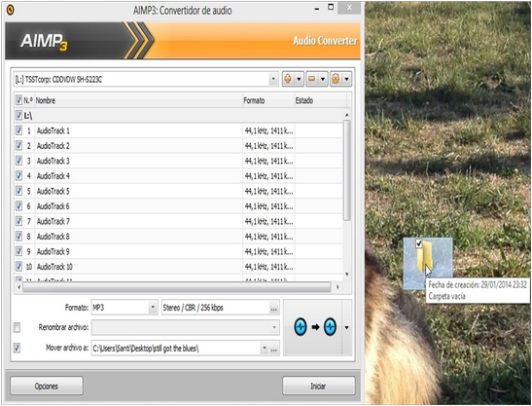
Task: Open format settings ellipsis beside Stereo / CBR
Action: coord(274,308)
